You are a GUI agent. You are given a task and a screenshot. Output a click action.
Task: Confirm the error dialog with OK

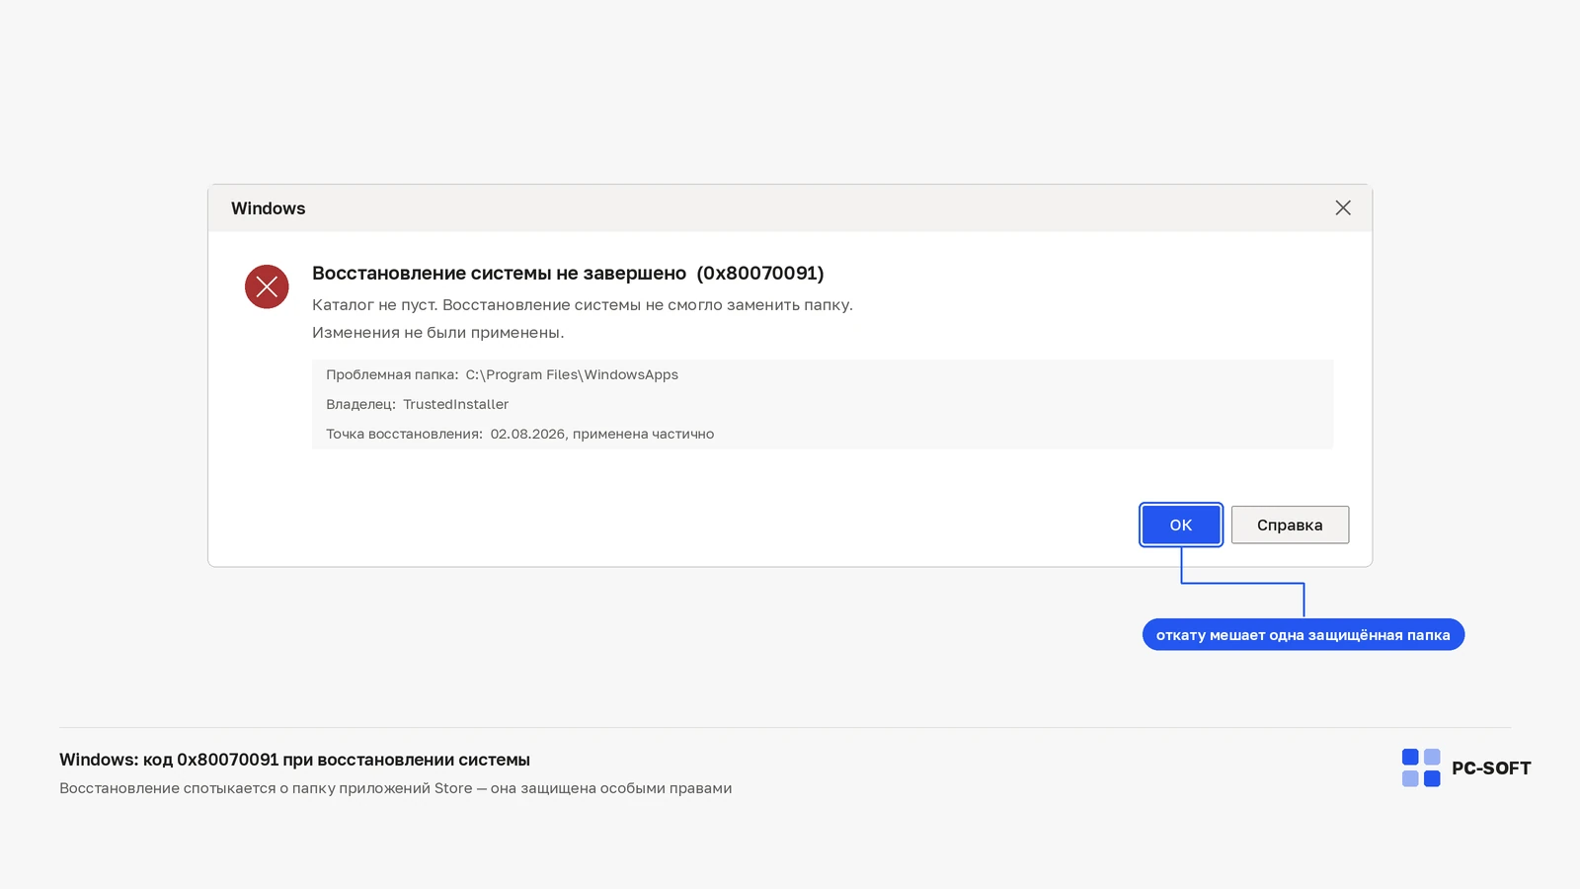tap(1181, 525)
